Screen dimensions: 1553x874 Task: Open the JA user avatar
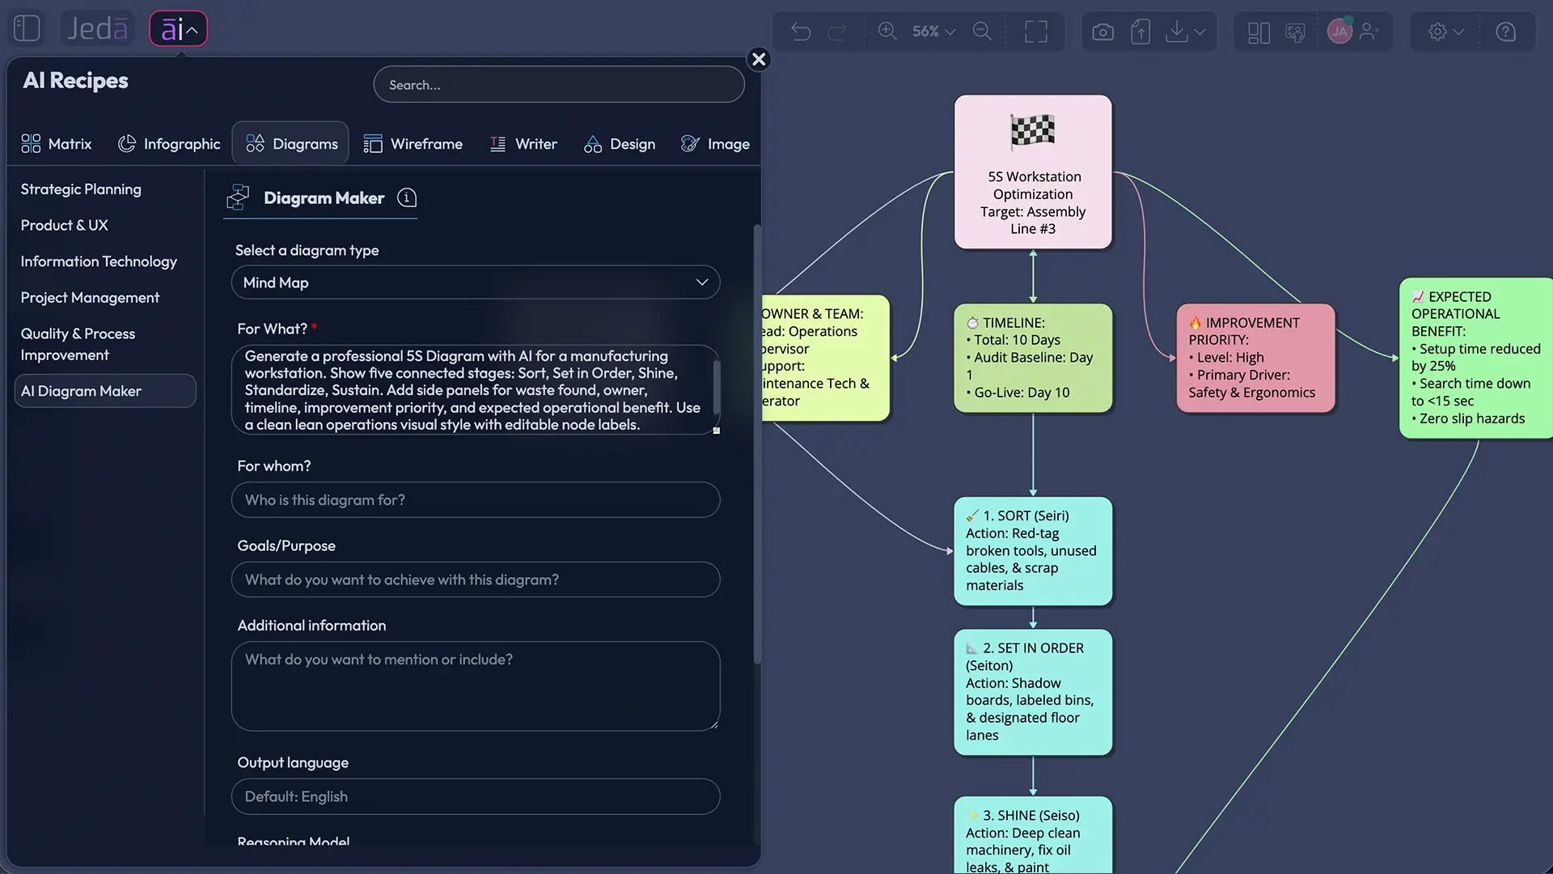(x=1339, y=32)
